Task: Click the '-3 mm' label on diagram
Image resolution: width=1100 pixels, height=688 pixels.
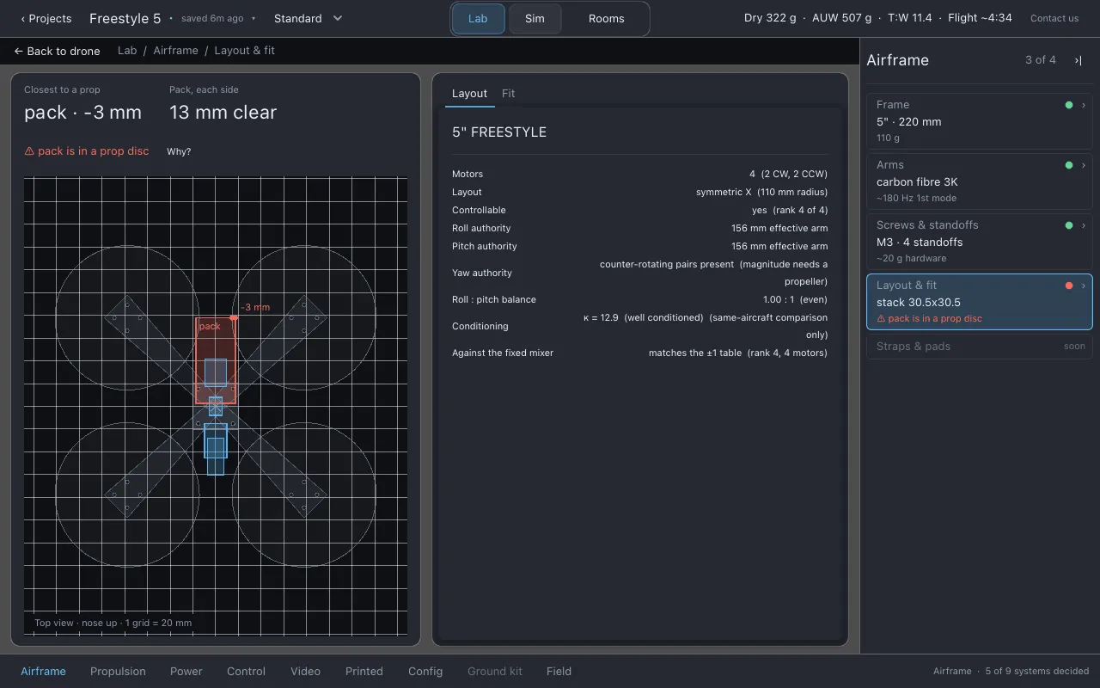Action: 255,307
